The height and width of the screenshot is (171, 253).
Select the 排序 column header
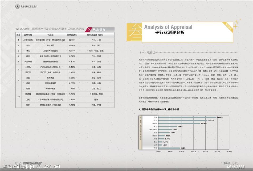pos(18,35)
